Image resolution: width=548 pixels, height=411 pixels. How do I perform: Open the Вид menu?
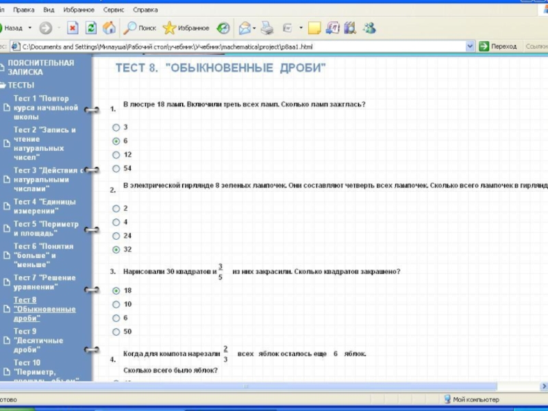49,10
